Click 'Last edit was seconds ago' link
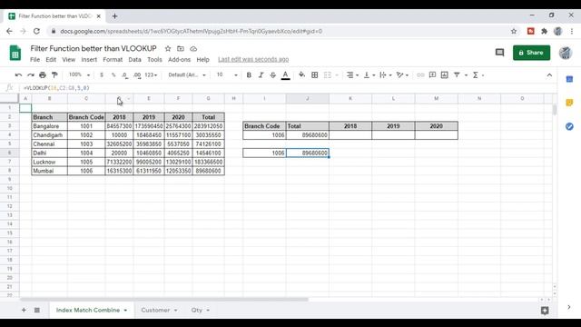The height and width of the screenshot is (327, 581). coord(253,59)
